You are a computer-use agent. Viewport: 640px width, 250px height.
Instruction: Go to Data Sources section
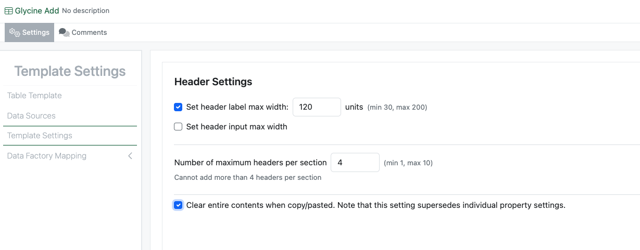[x=31, y=116]
